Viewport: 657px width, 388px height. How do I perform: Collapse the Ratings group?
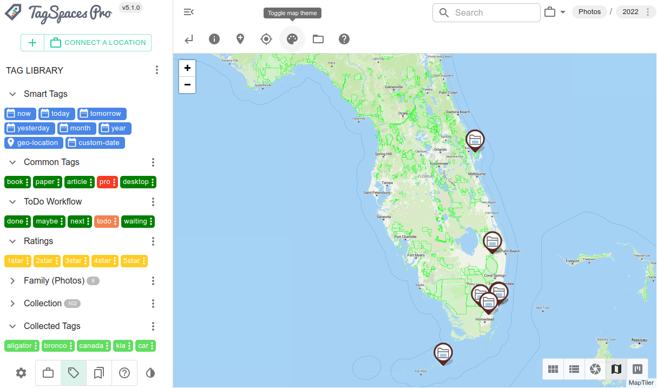(x=12, y=241)
